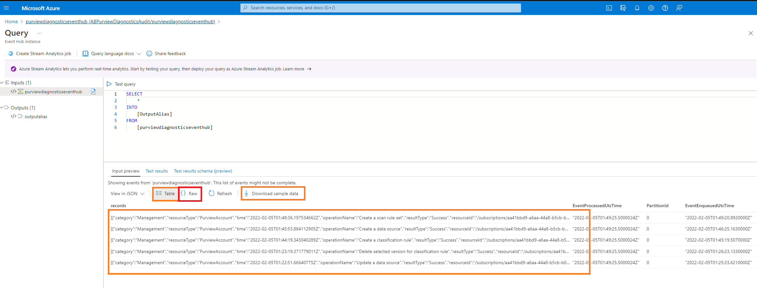757x288 pixels.
Task: Click the enqueued time "2022-02-05T01:26:23.1330000Z"
Action: tap(718, 251)
